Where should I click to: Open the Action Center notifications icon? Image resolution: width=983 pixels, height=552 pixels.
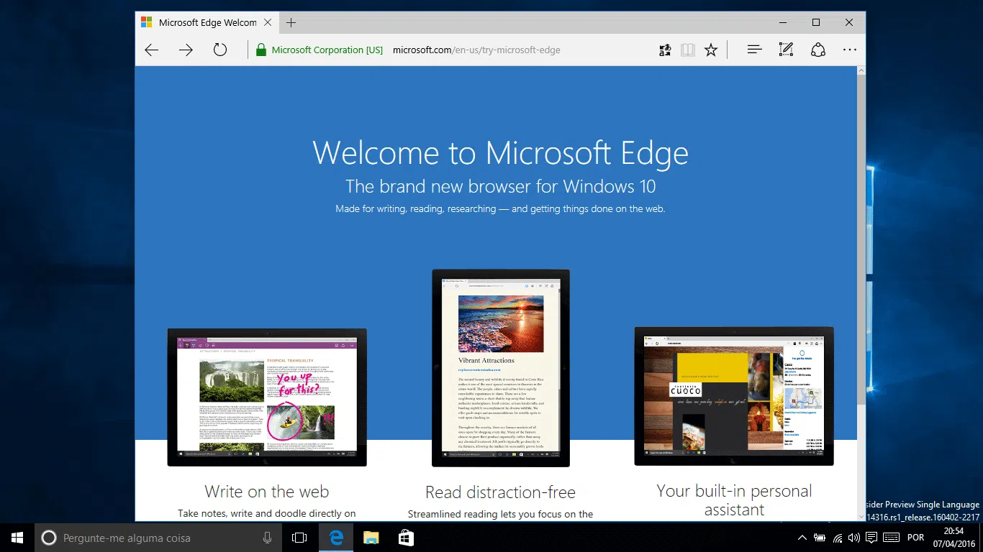point(871,538)
